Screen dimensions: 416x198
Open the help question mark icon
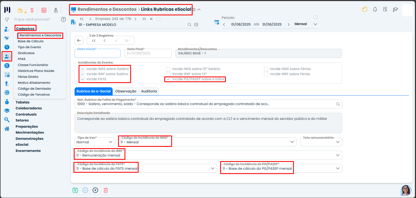tap(63, 19)
